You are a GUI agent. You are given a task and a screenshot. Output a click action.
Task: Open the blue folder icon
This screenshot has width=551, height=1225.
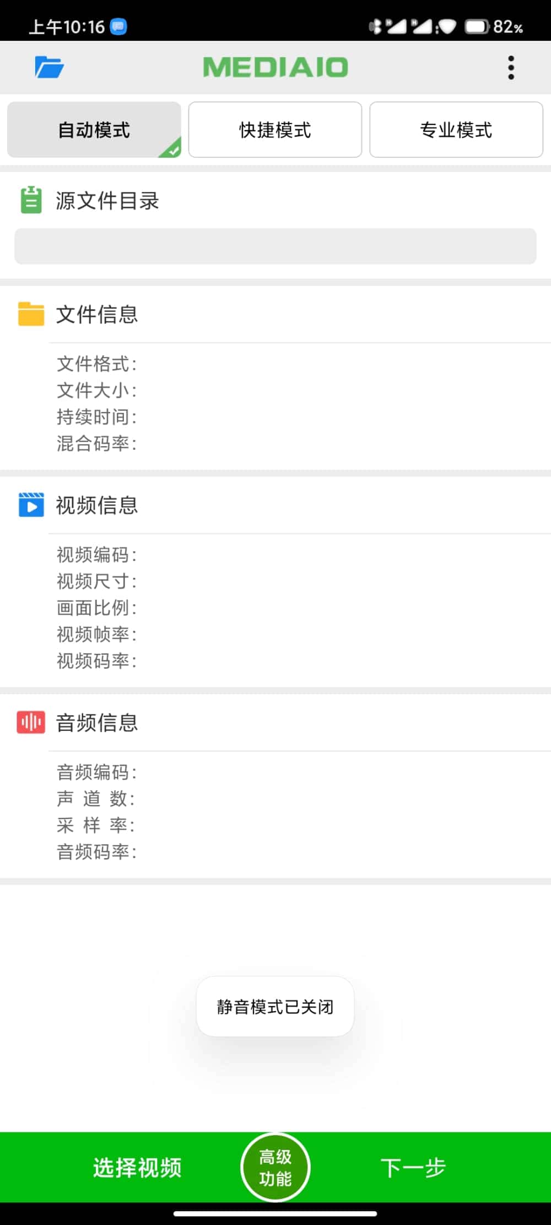[x=49, y=67]
